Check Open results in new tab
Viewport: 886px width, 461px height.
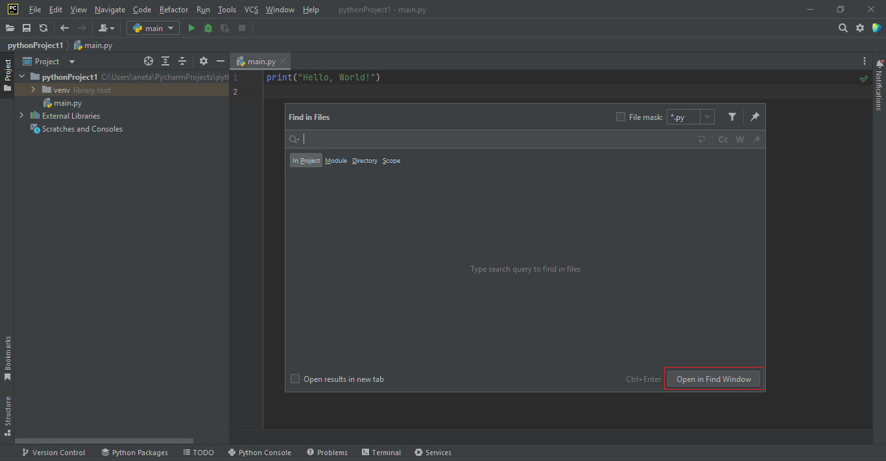[x=295, y=379]
